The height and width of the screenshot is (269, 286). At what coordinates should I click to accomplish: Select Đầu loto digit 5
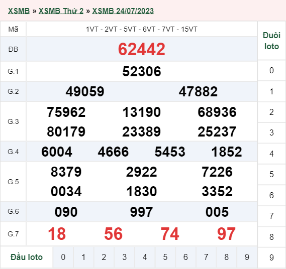165,257
